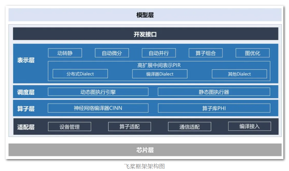Viewport: 289px width, 171px height.
Task: Click the 算子组合 box
Action: (x=206, y=53)
